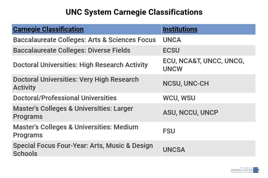
Task: Select the ECSU institution cell
Action: click(x=171, y=50)
